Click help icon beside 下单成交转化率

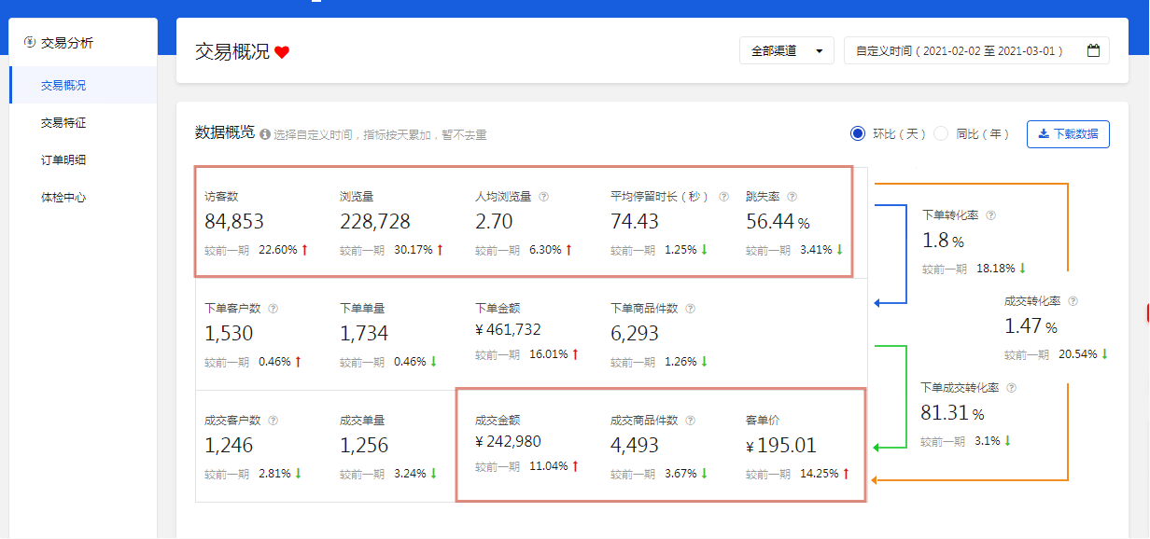click(1011, 388)
